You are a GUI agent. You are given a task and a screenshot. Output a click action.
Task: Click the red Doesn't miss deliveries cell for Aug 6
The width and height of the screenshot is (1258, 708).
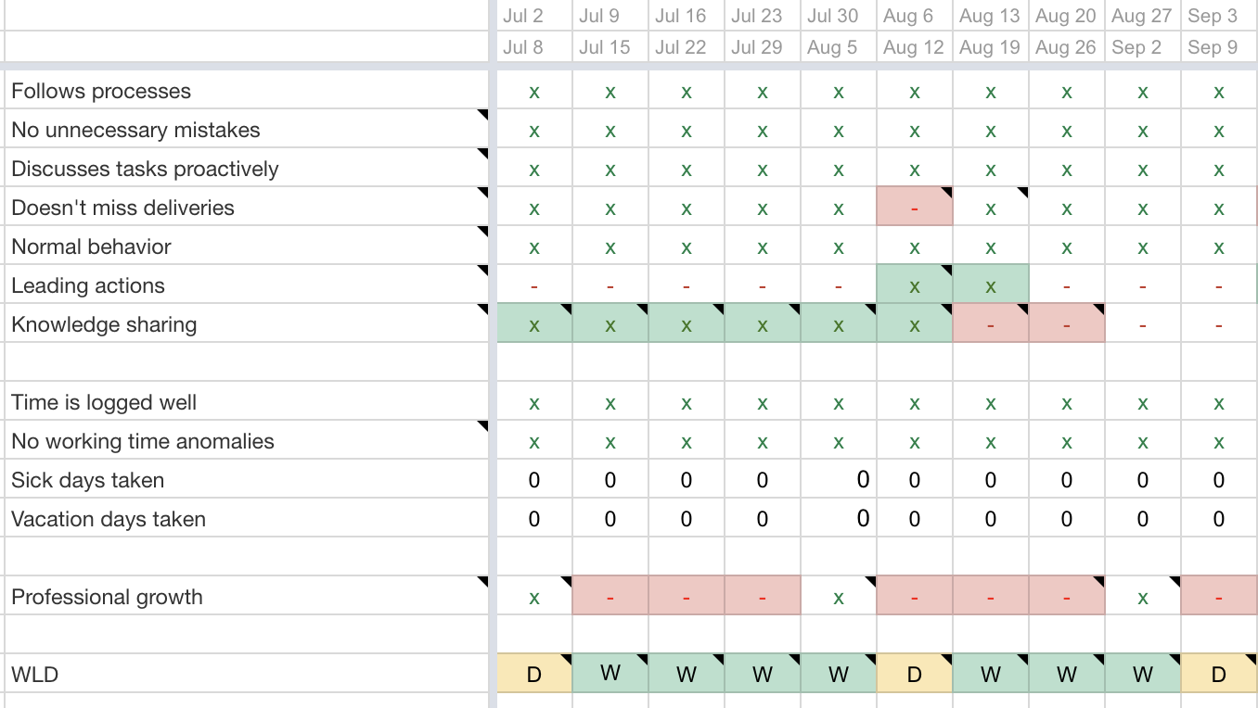915,208
